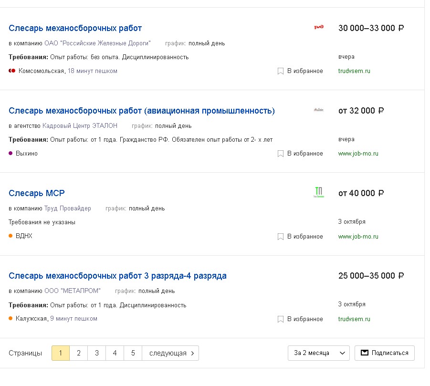Open the авиационная промышленность vacancy title

click(x=142, y=111)
